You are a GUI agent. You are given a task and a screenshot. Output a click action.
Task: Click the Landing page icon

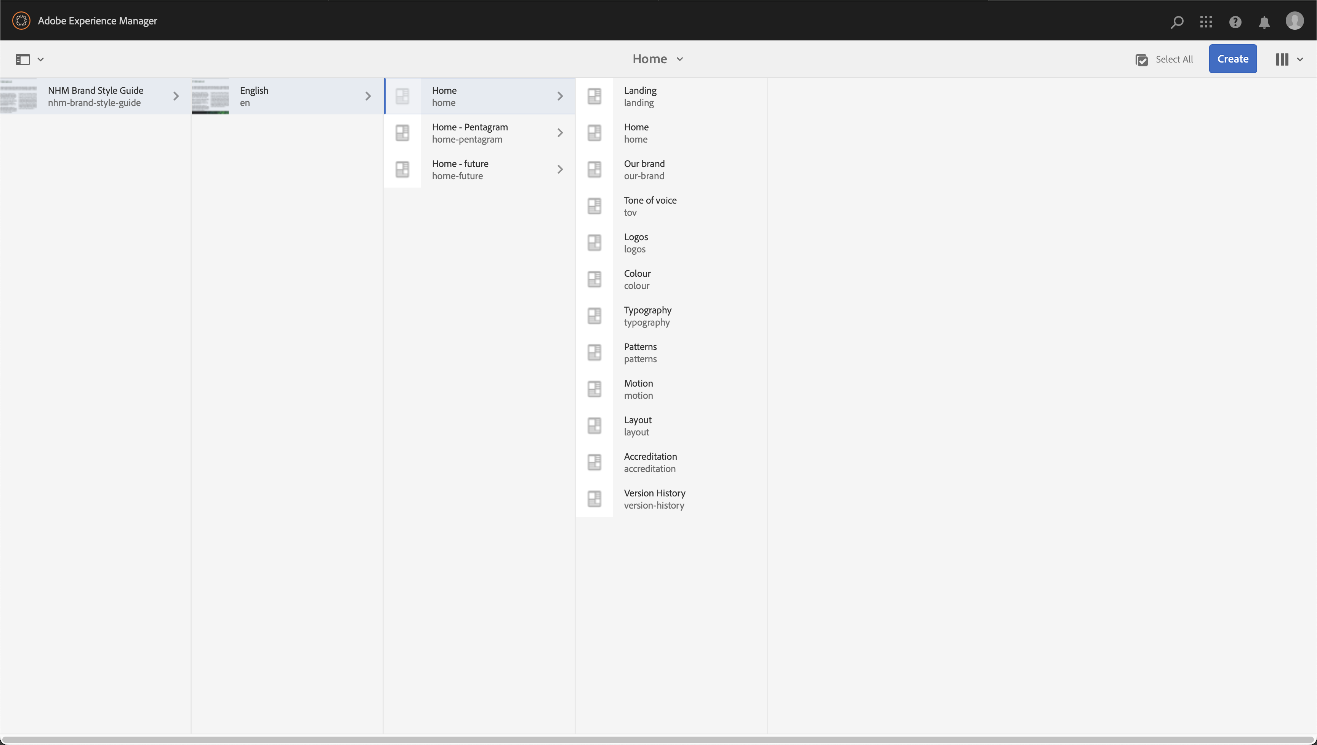tap(594, 96)
